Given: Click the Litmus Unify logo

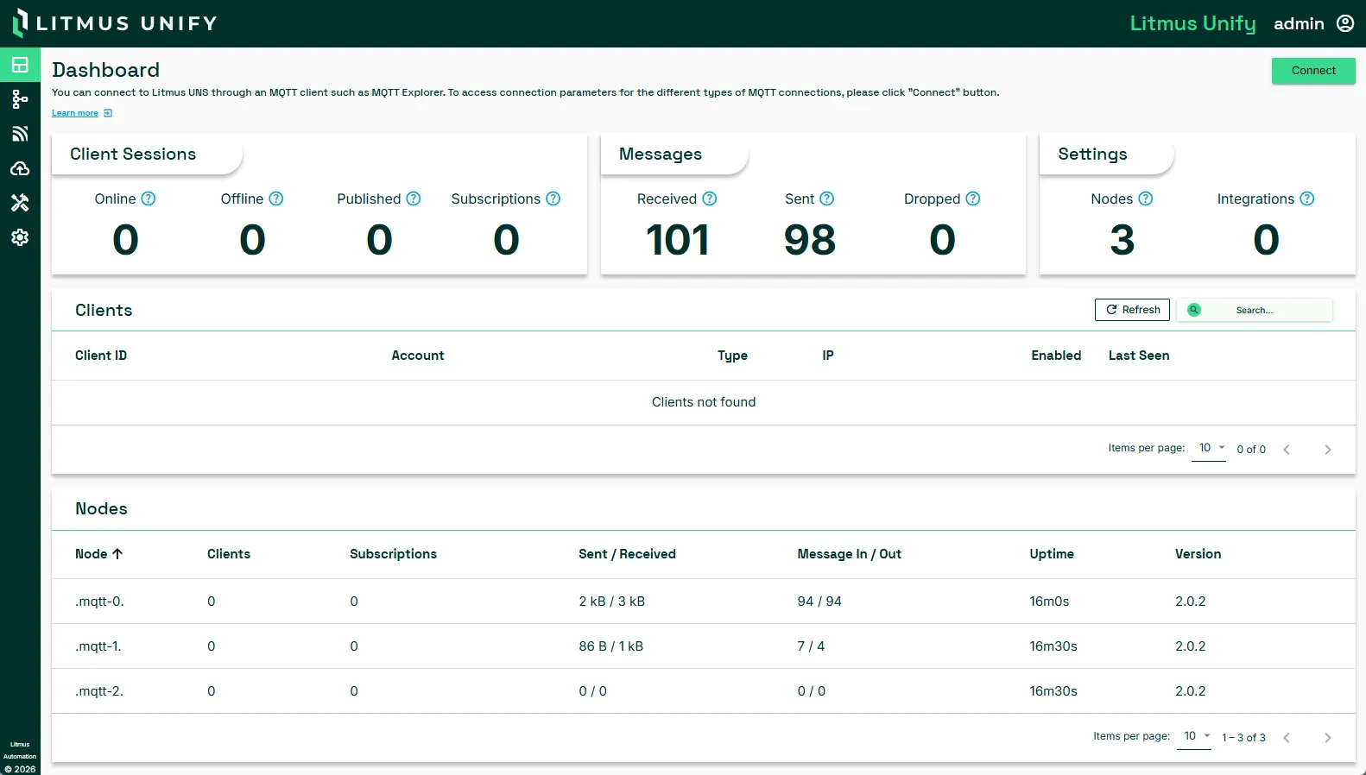Looking at the screenshot, I should point(115,23).
